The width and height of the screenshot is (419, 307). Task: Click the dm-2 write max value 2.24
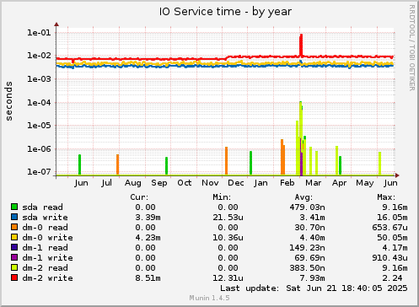point(392,278)
